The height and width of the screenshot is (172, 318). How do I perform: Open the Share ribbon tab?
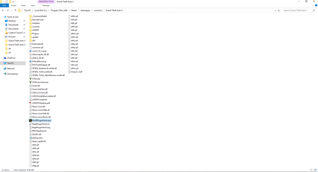point(23,5)
